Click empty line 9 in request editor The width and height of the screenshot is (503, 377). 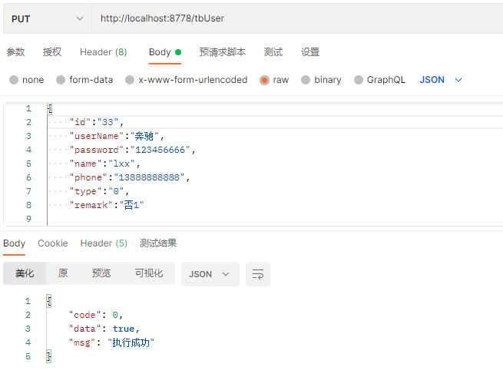tap(275, 219)
